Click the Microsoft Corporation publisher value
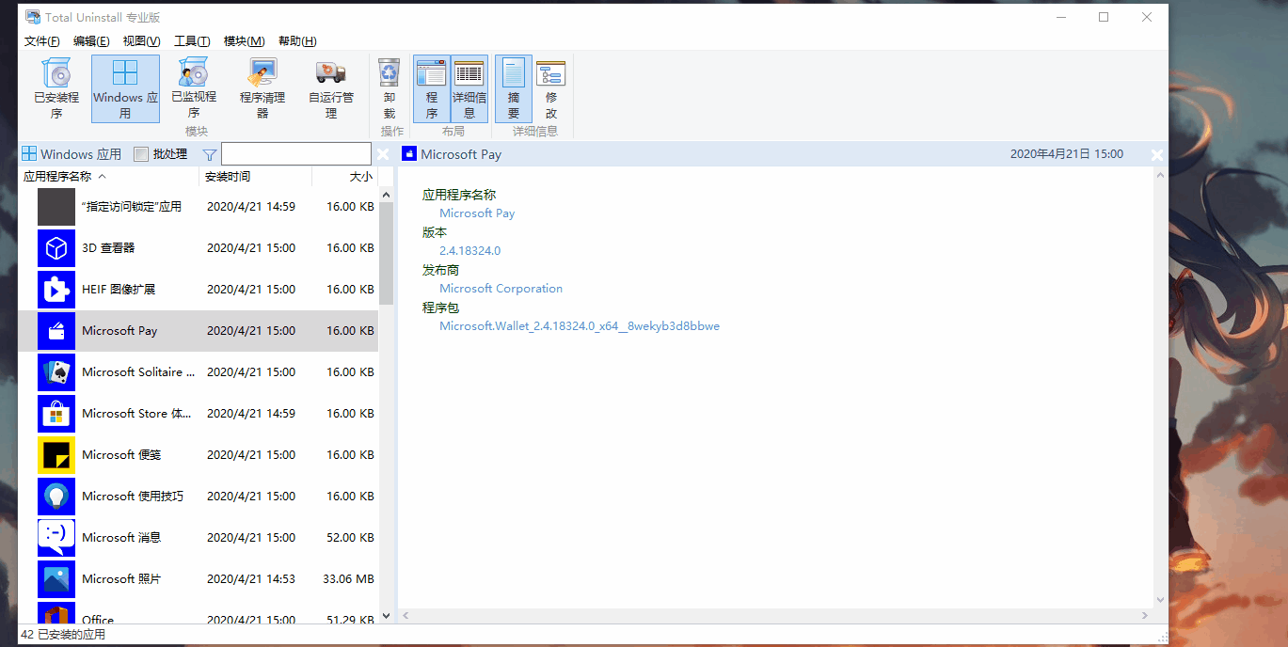Image resolution: width=1288 pixels, height=647 pixels. point(501,289)
